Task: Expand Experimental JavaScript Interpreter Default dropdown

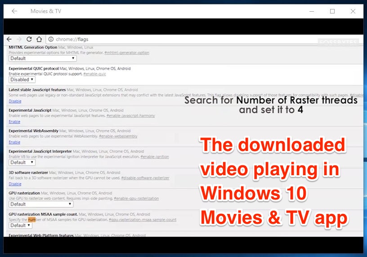Action: 21,163
